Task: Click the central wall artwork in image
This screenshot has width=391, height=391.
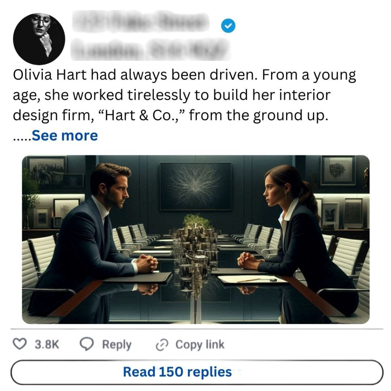Action: tap(195, 186)
